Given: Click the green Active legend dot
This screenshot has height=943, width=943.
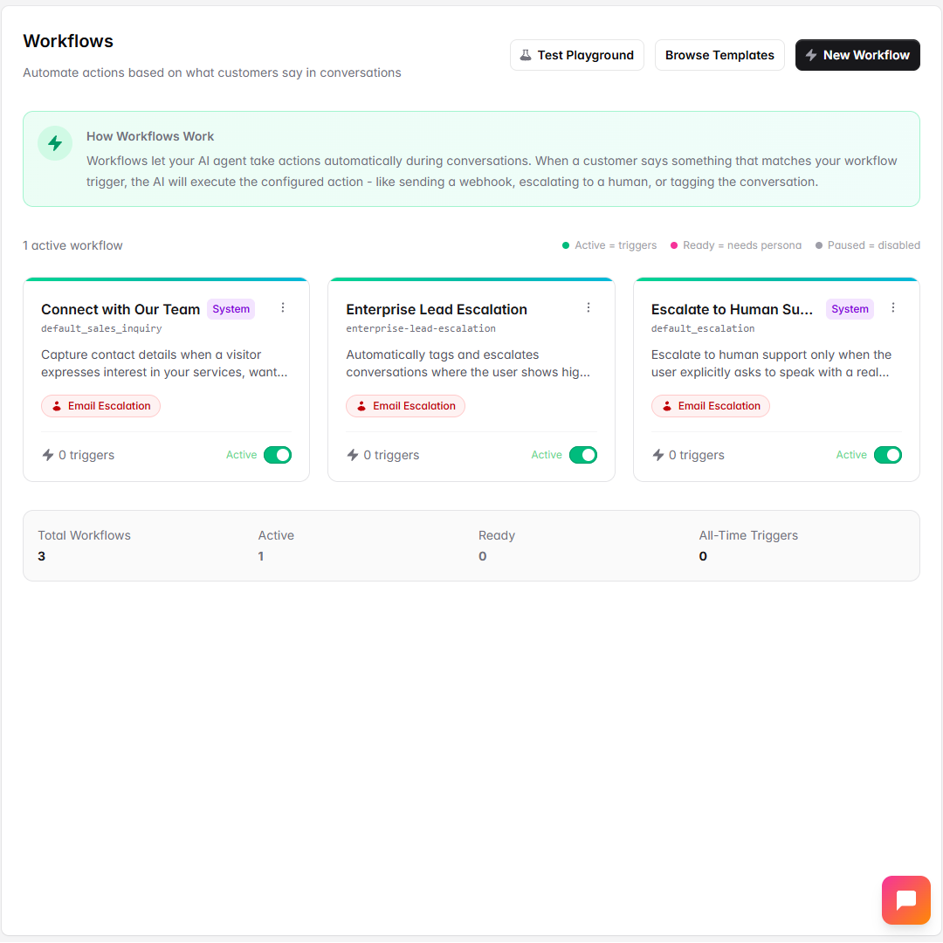Looking at the screenshot, I should pyautogui.click(x=565, y=245).
